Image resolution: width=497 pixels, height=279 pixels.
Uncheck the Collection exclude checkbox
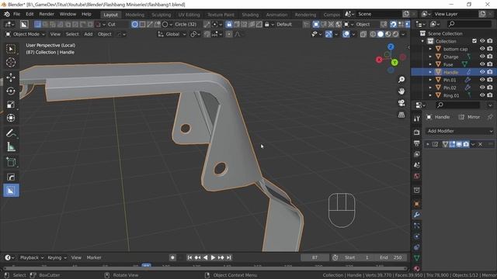coord(474,41)
